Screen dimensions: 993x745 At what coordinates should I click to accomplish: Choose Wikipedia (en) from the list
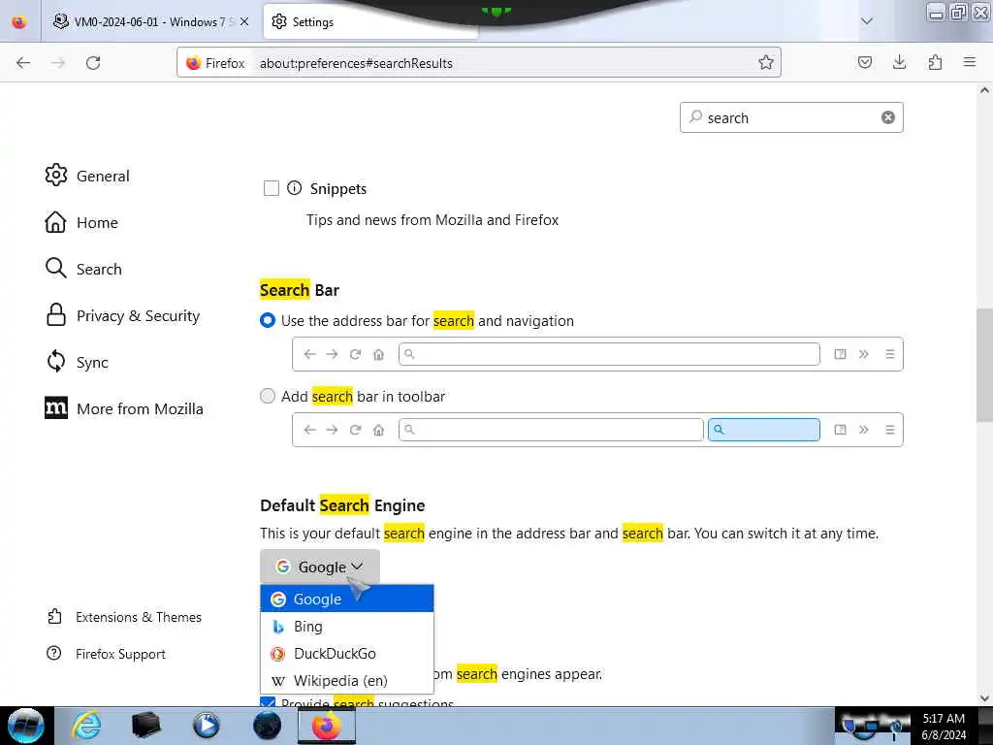click(x=347, y=680)
